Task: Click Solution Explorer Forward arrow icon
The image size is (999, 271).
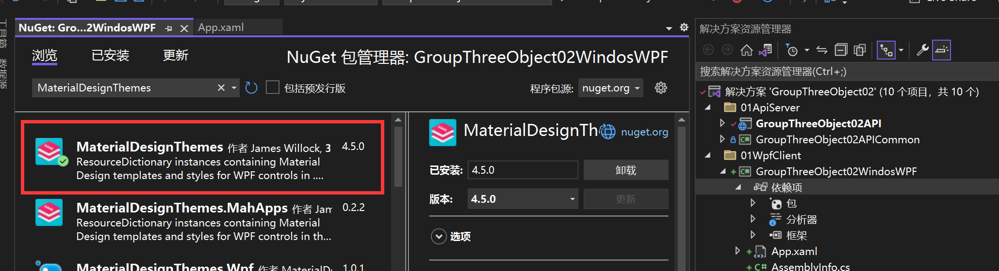Action: pyautogui.click(x=727, y=50)
